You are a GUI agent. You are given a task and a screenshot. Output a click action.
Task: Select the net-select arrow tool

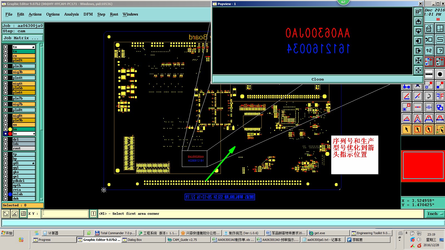[x=440, y=129]
